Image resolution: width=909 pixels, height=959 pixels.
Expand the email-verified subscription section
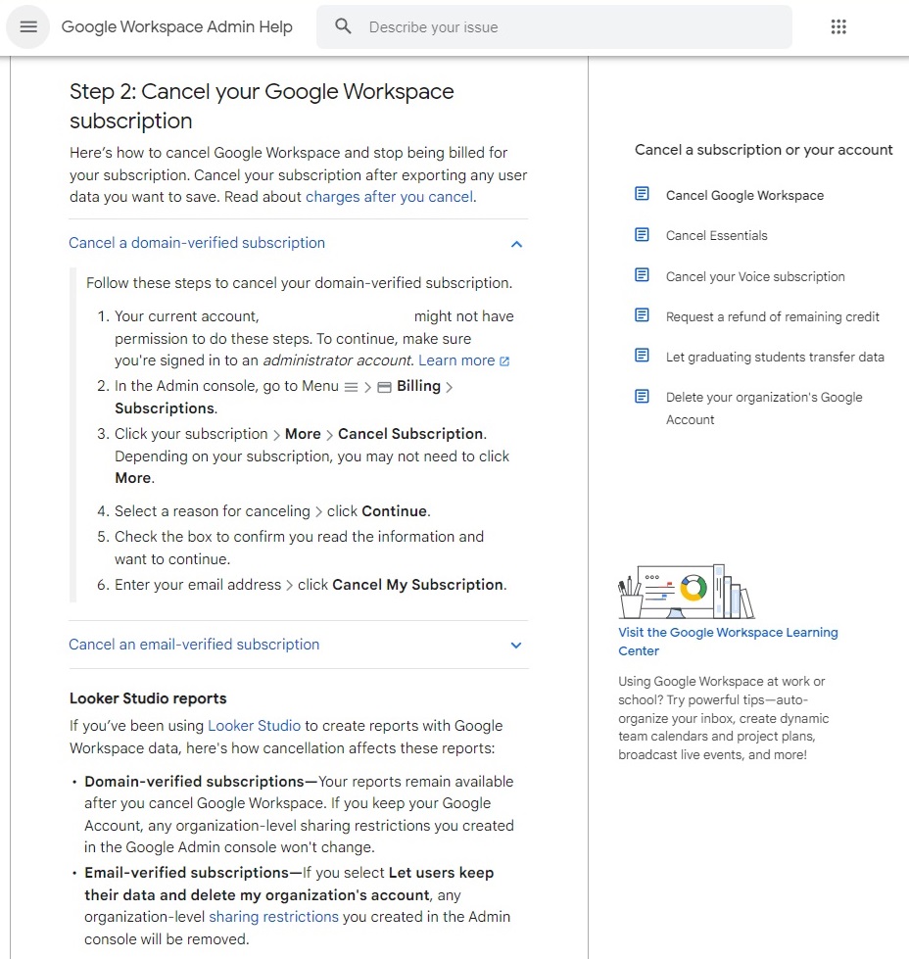point(516,645)
